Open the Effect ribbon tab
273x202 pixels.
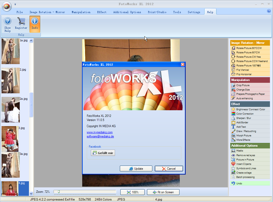coord(102,12)
